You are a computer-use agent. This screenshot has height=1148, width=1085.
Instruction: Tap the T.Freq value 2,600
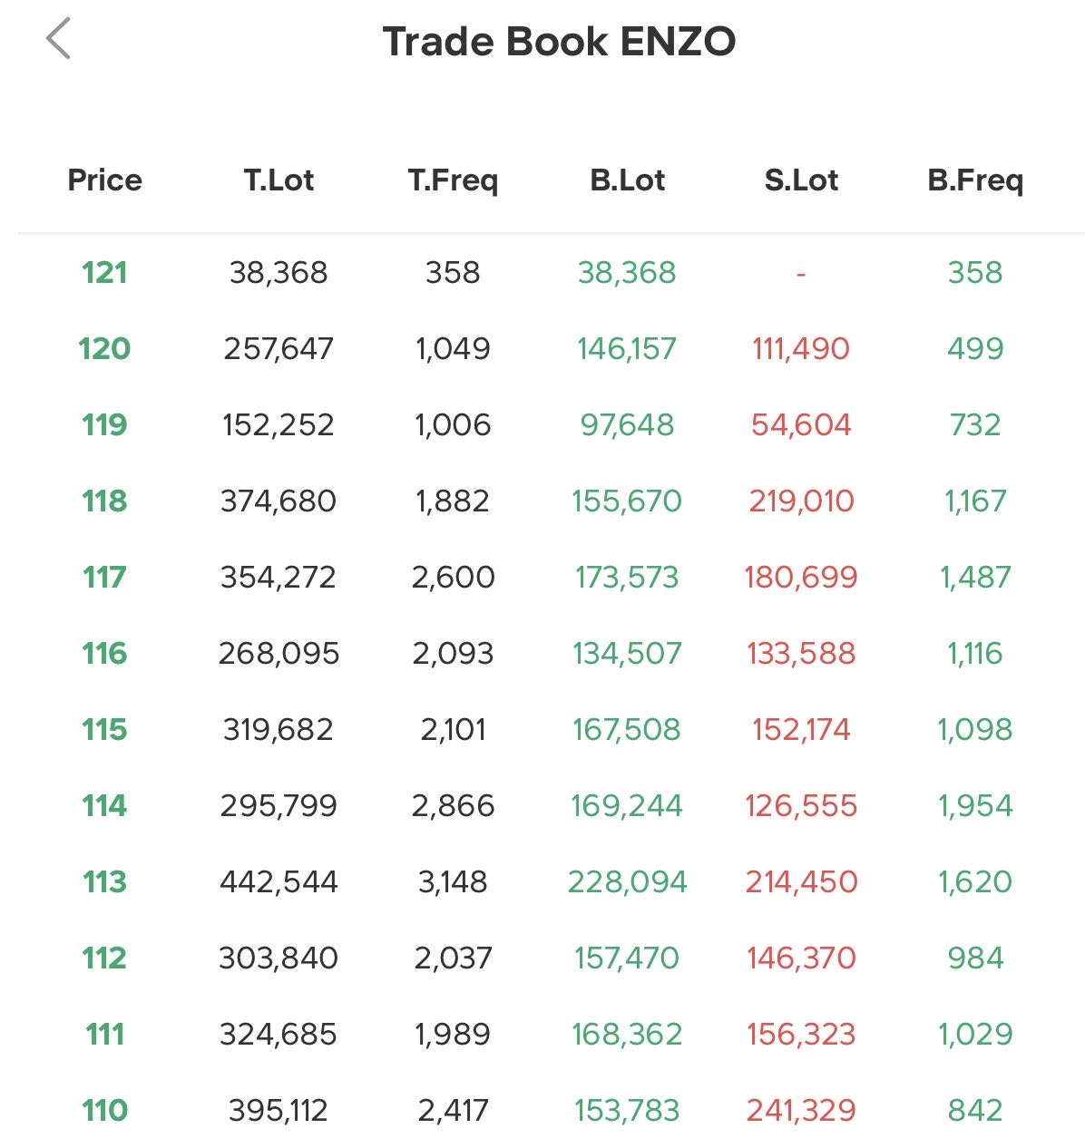point(453,577)
